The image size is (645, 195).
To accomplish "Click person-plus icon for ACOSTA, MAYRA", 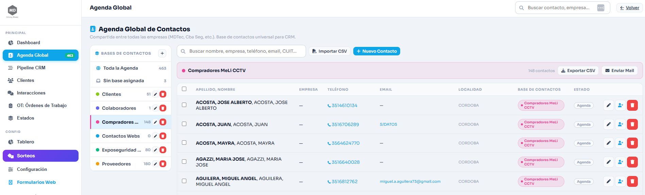I will 621,143.
